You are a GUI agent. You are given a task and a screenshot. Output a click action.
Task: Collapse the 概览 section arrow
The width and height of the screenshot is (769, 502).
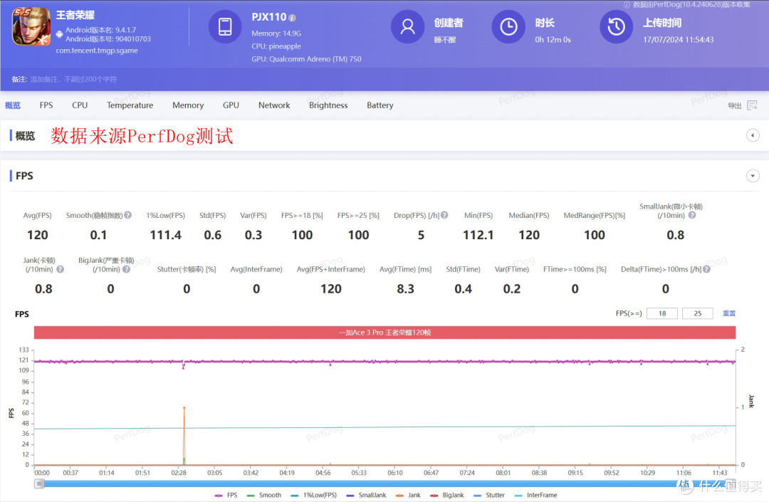[753, 135]
